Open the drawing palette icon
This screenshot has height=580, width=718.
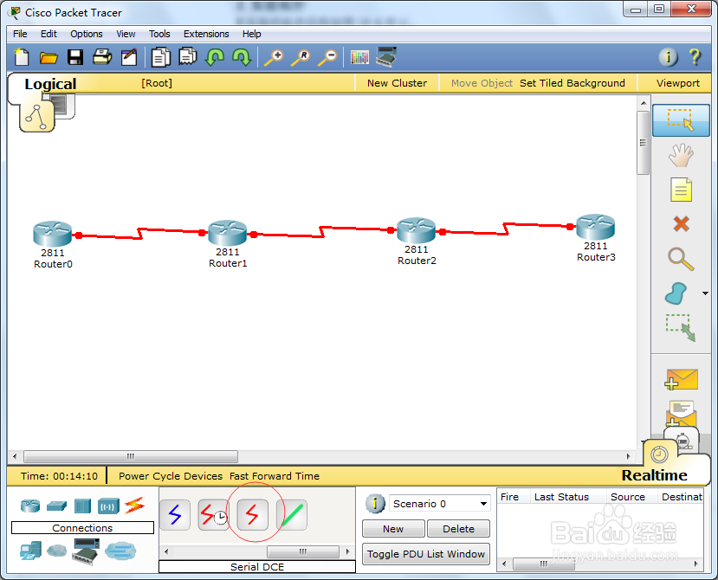pyautogui.click(x=359, y=57)
